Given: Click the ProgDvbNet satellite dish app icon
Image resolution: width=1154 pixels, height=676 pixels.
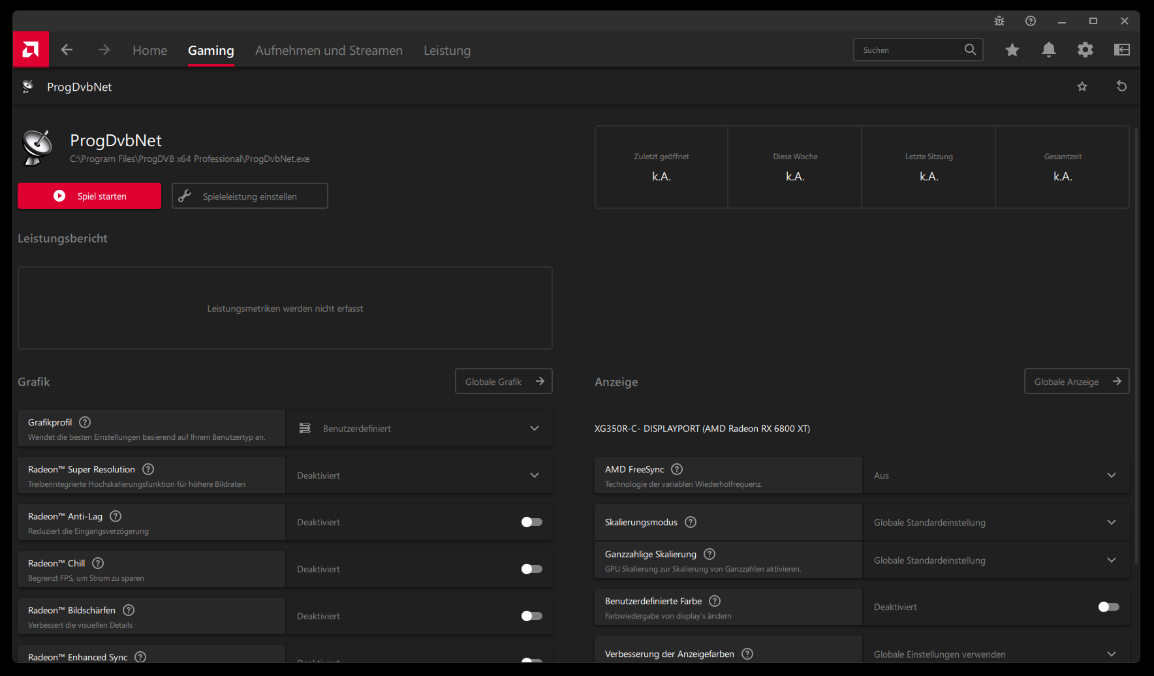Looking at the screenshot, I should coord(38,147).
